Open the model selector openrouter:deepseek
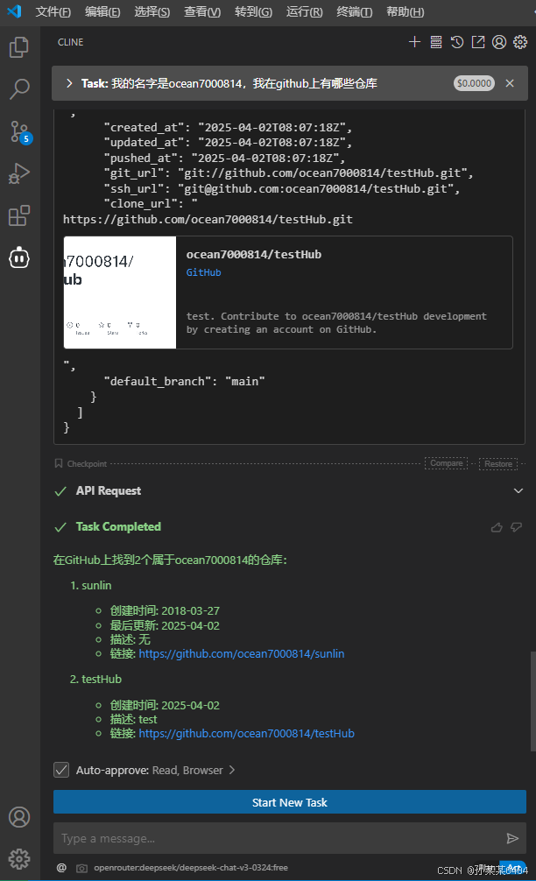This screenshot has height=881, width=536. pyautogui.click(x=190, y=868)
